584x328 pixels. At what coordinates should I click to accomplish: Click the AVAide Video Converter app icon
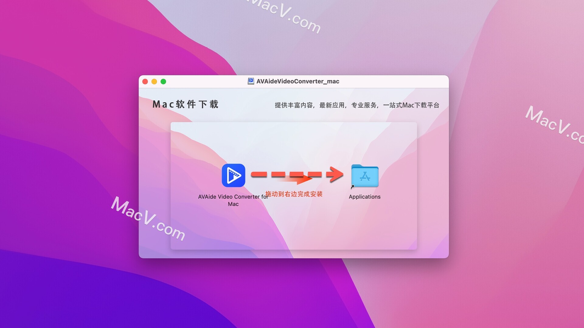point(234,175)
